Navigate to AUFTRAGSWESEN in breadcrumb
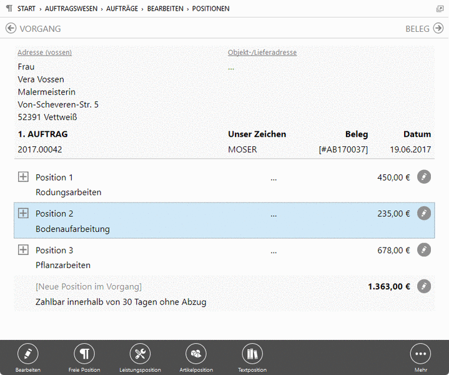 (71, 9)
